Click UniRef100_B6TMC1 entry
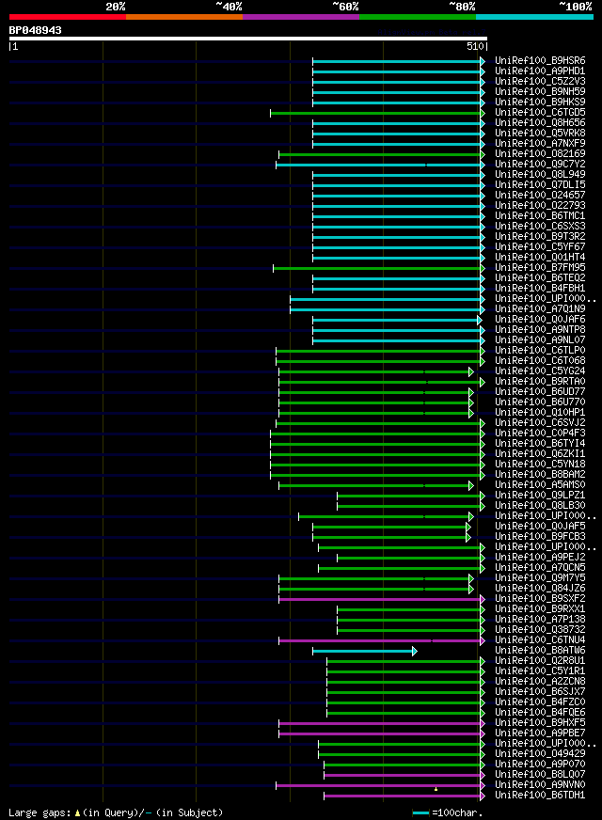 coord(540,216)
